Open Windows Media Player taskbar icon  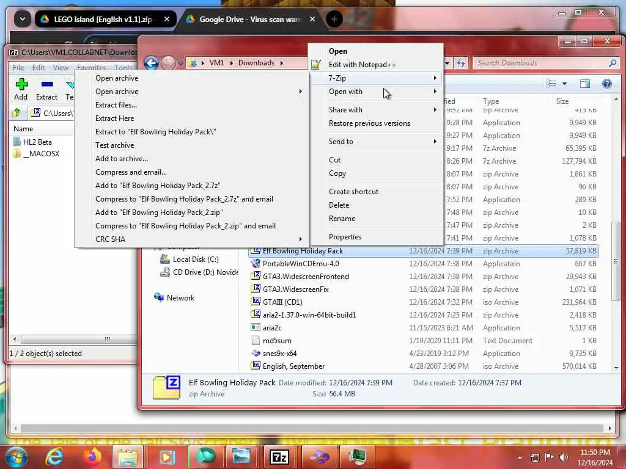point(166,457)
